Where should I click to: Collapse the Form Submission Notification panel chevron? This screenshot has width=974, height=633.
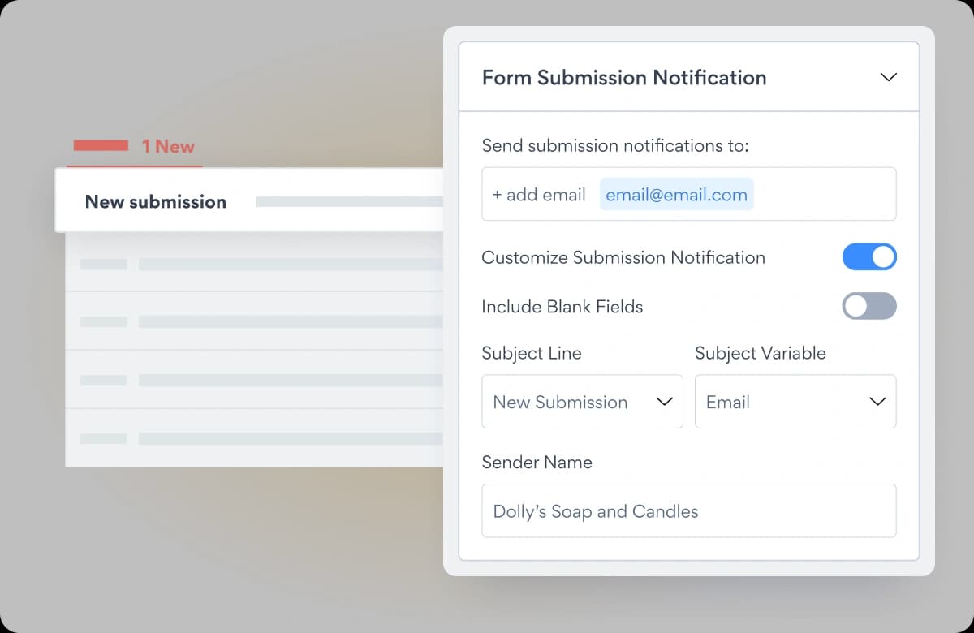888,77
